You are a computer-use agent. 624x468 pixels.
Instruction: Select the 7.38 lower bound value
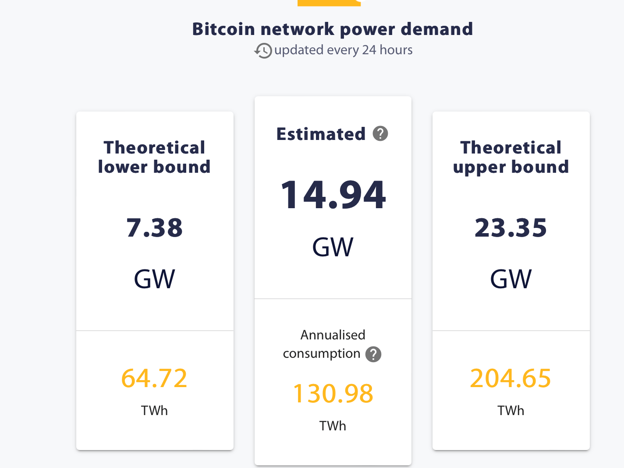(x=154, y=228)
